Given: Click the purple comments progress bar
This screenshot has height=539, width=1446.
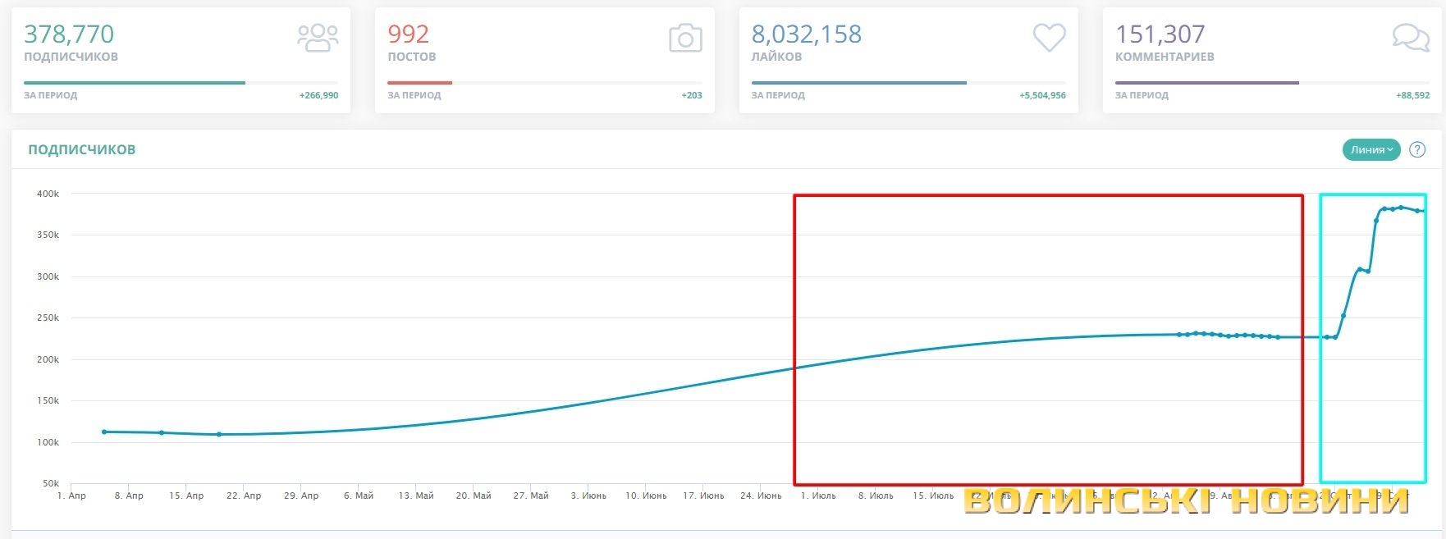Looking at the screenshot, I should pos(1206,83).
